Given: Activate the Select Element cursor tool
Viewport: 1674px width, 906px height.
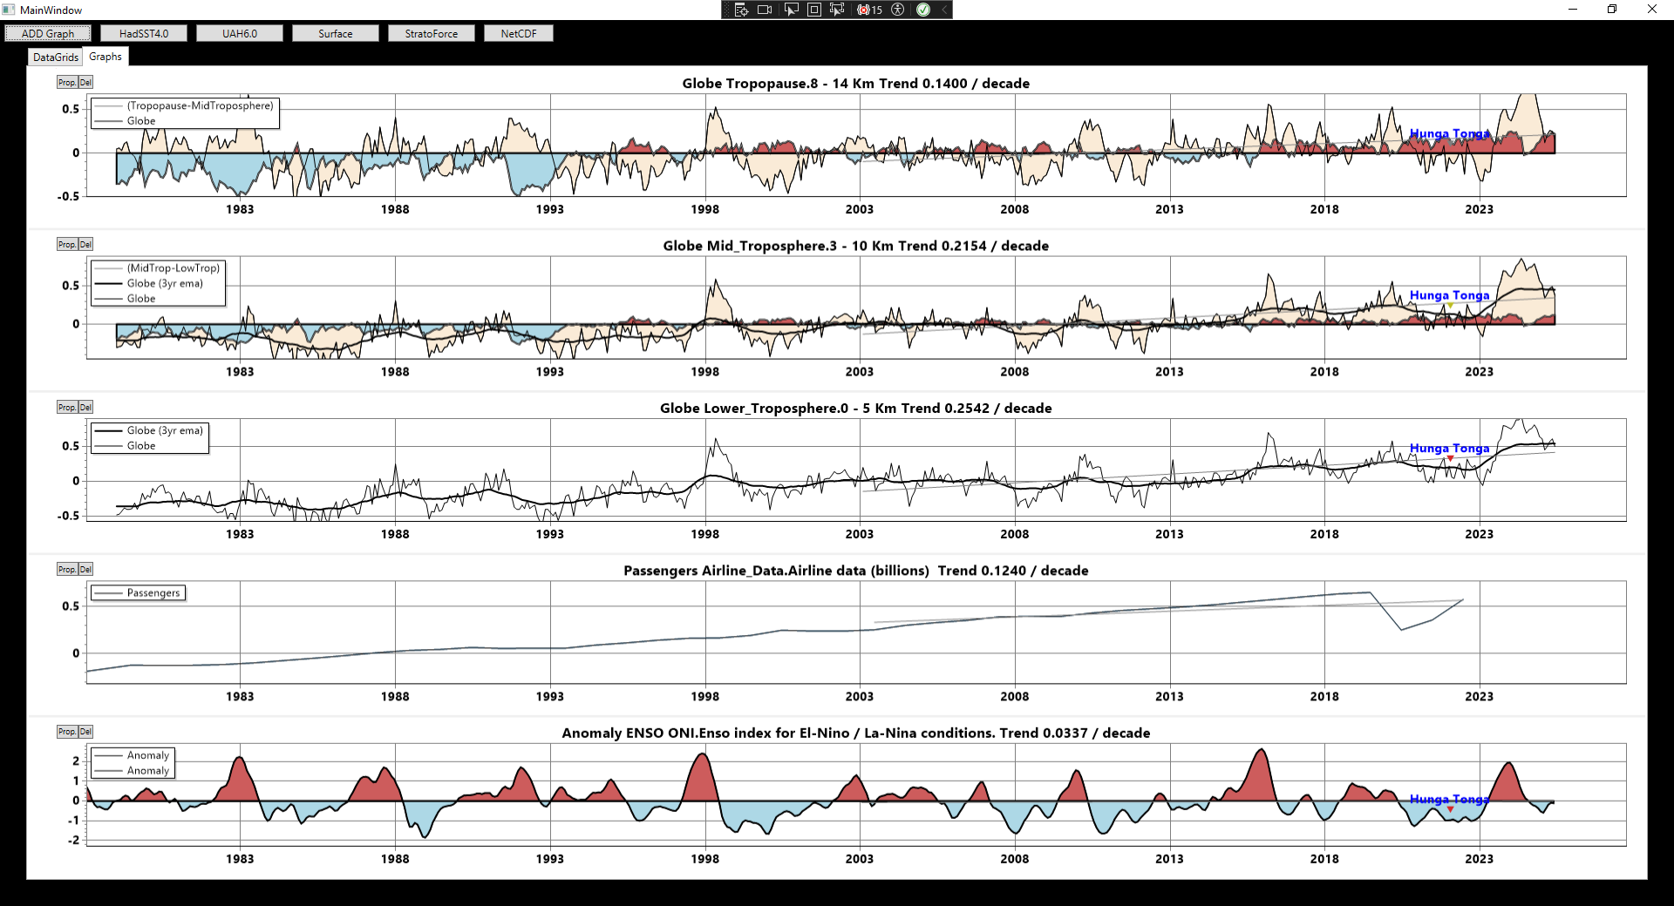Looking at the screenshot, I should (791, 10).
